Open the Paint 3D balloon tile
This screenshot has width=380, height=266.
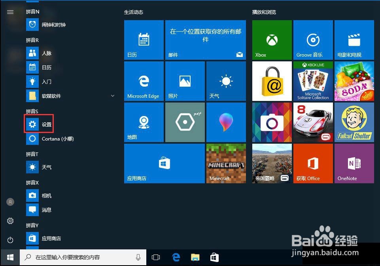click(226, 122)
